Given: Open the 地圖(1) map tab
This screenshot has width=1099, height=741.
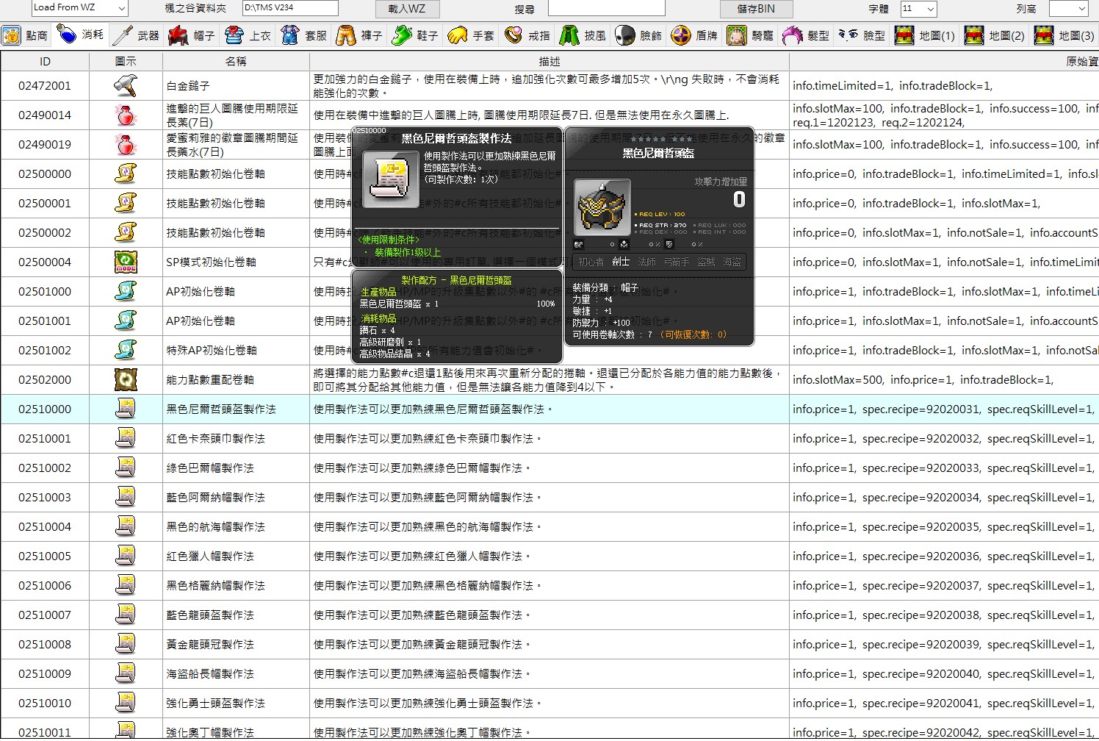Looking at the screenshot, I should tap(924, 35).
